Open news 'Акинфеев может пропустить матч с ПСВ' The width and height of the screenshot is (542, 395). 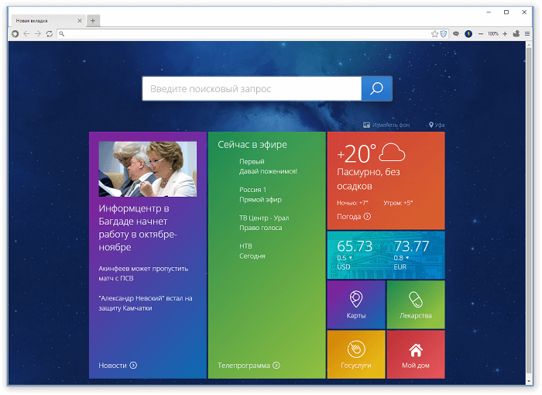click(x=143, y=273)
